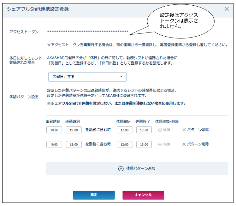Click the dropdown arrow of 労働日とする

[121, 77]
